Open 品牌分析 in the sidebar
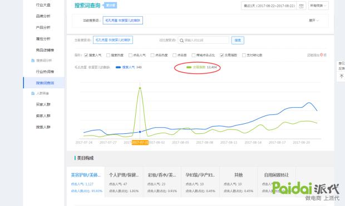The height and width of the screenshot is (206, 345). pyautogui.click(x=43, y=16)
